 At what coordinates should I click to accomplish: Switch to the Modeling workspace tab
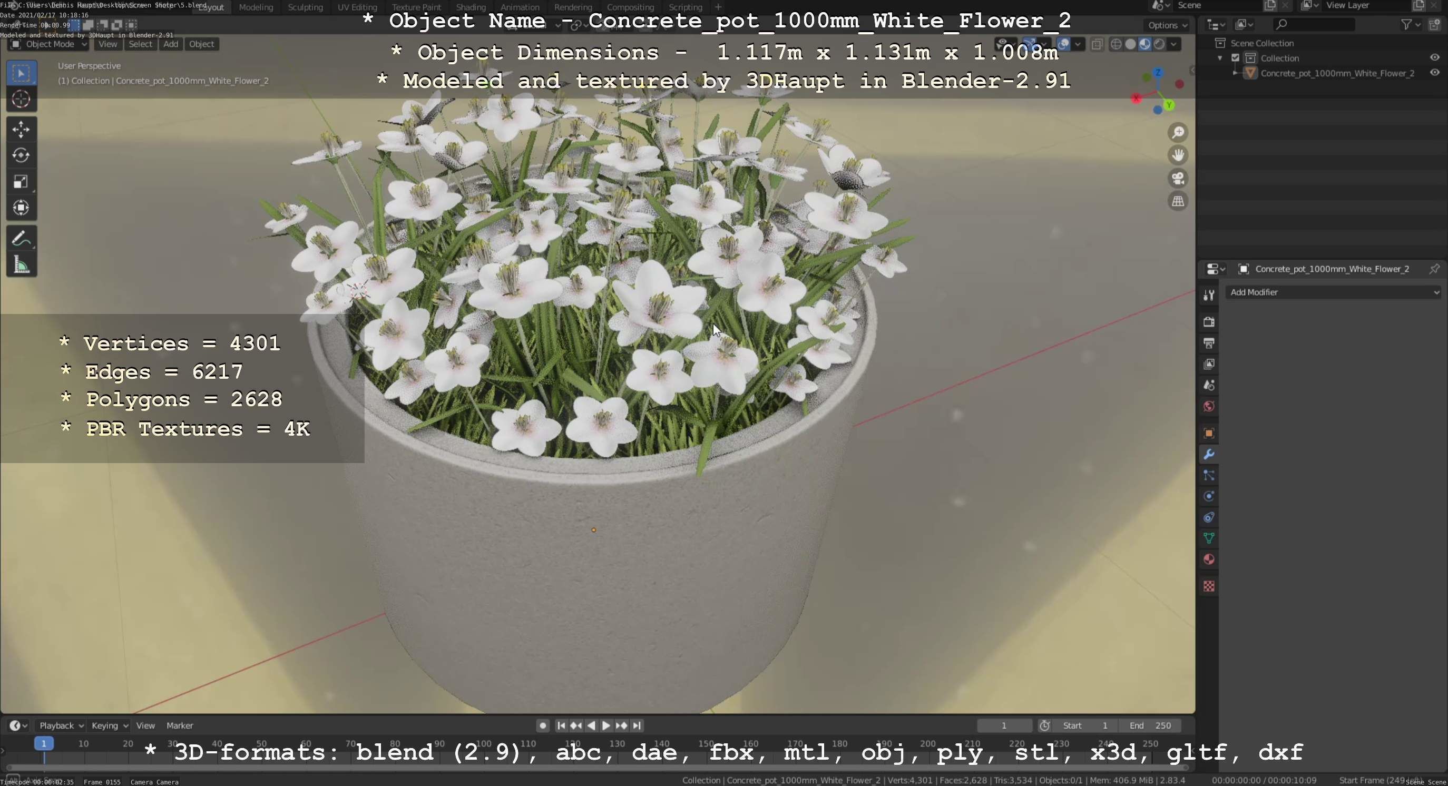point(256,7)
